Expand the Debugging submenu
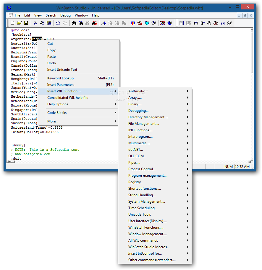Image resolution: width=262 pixels, height=270 pixels. pos(155,111)
